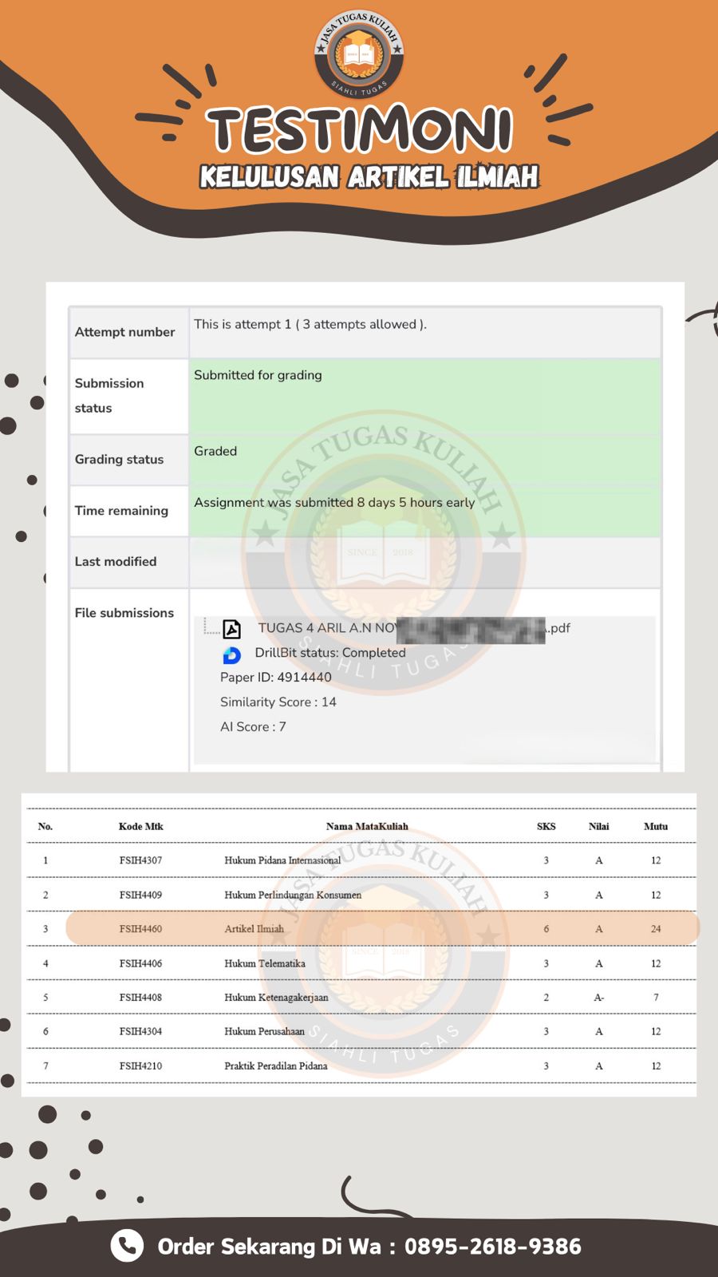Click 'Paper ID: 4914440'

(276, 678)
